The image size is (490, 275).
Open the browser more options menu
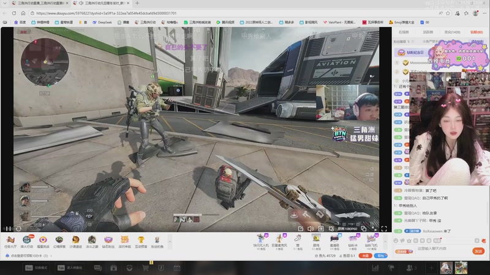pos(484,13)
